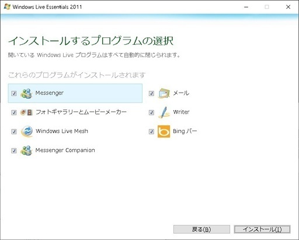The image size is (299, 240).
Task: Uncheck Messenger Companion checkbox
Action: click(14, 150)
